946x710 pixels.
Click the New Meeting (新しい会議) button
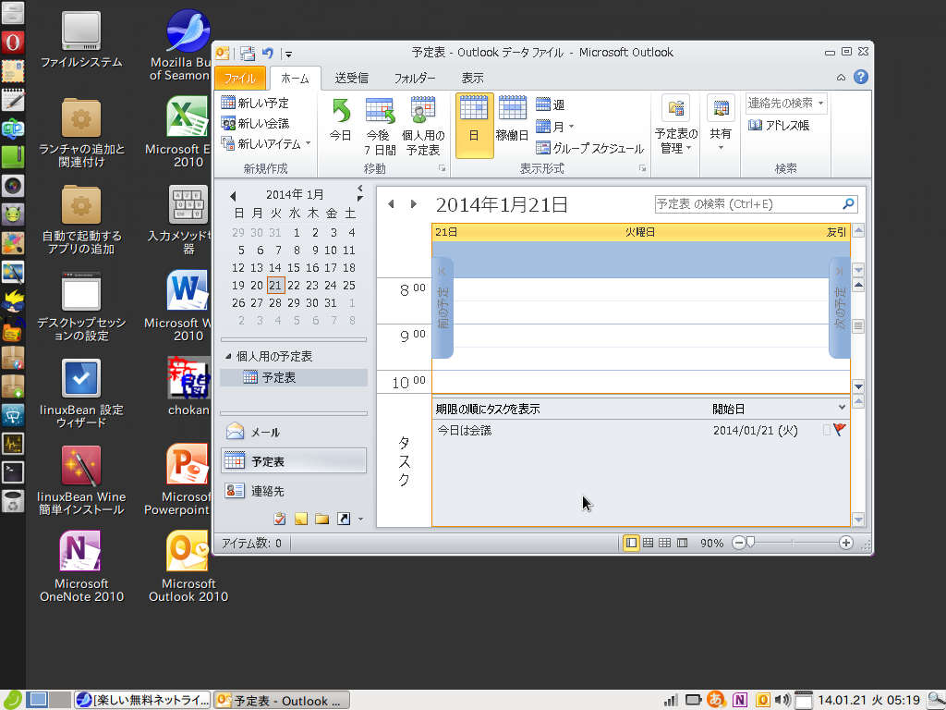255,123
